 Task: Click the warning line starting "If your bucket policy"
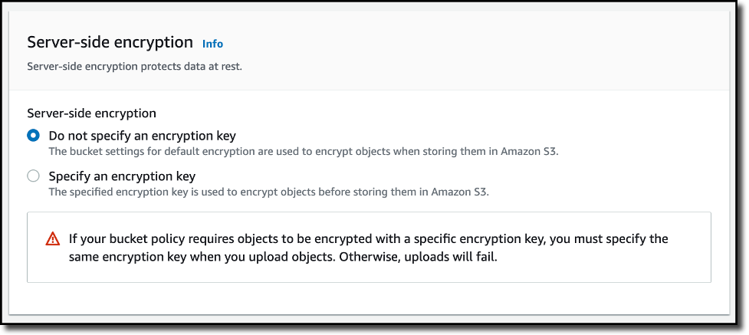(x=367, y=239)
